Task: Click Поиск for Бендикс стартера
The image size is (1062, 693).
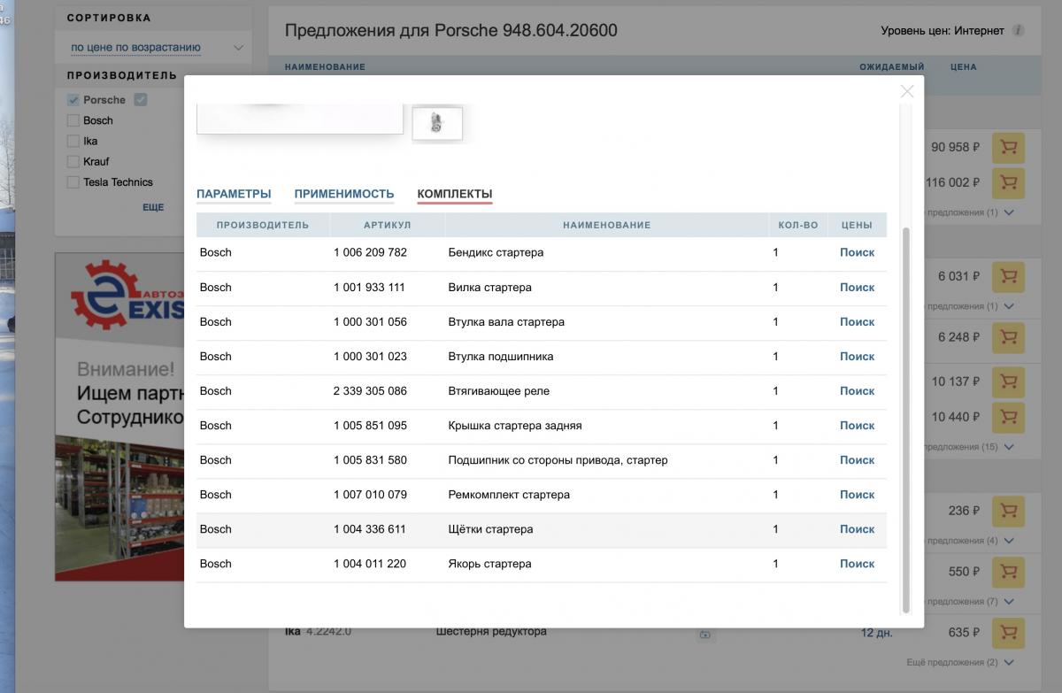Action: coord(856,252)
